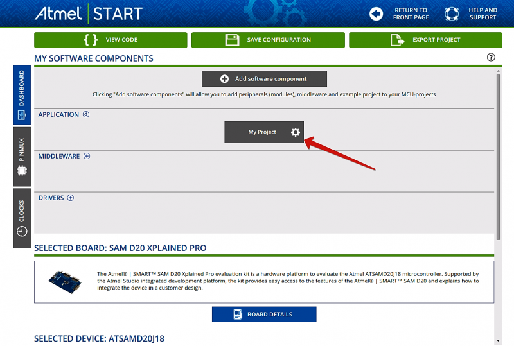Open Board Details
Screen dimensions: 514x346
tap(264, 314)
